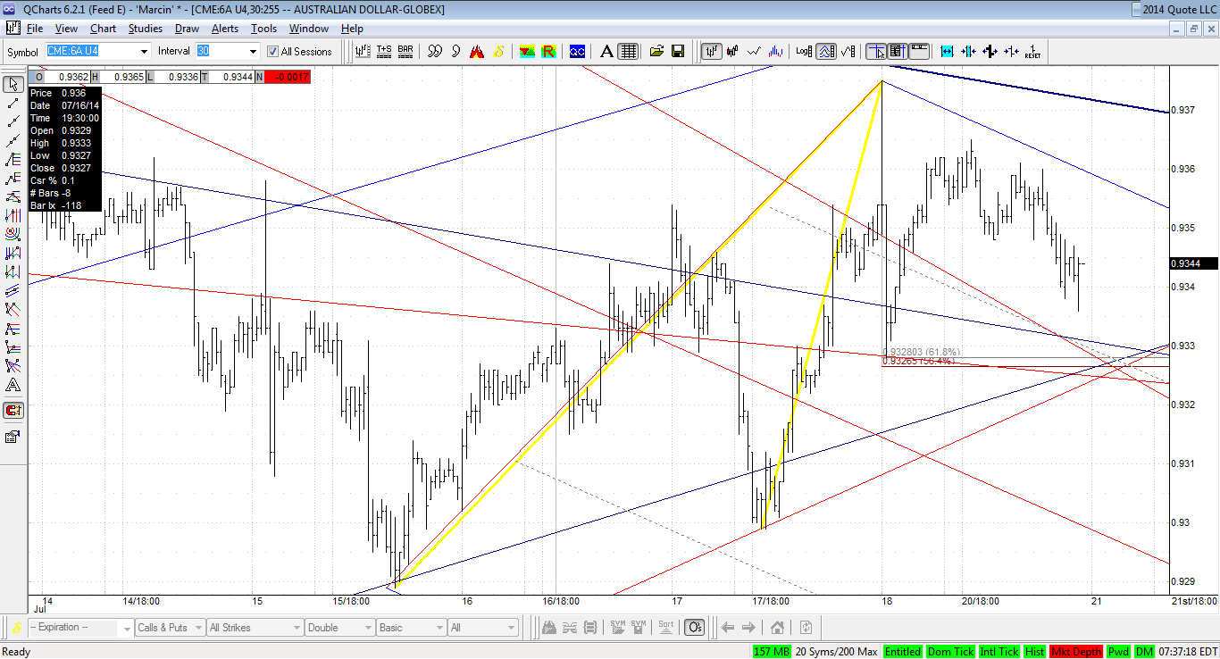Open the Interval dropdown list
The height and width of the screenshot is (659, 1220).
pos(253,52)
